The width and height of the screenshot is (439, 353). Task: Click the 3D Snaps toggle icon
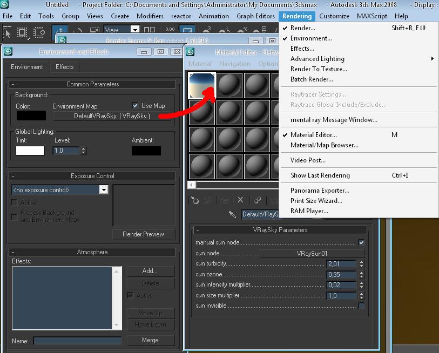coord(207,29)
